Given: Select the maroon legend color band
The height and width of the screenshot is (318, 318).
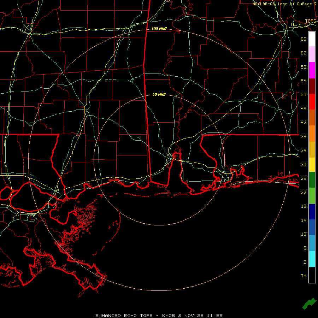Looking at the screenshot, I should coord(312,86).
